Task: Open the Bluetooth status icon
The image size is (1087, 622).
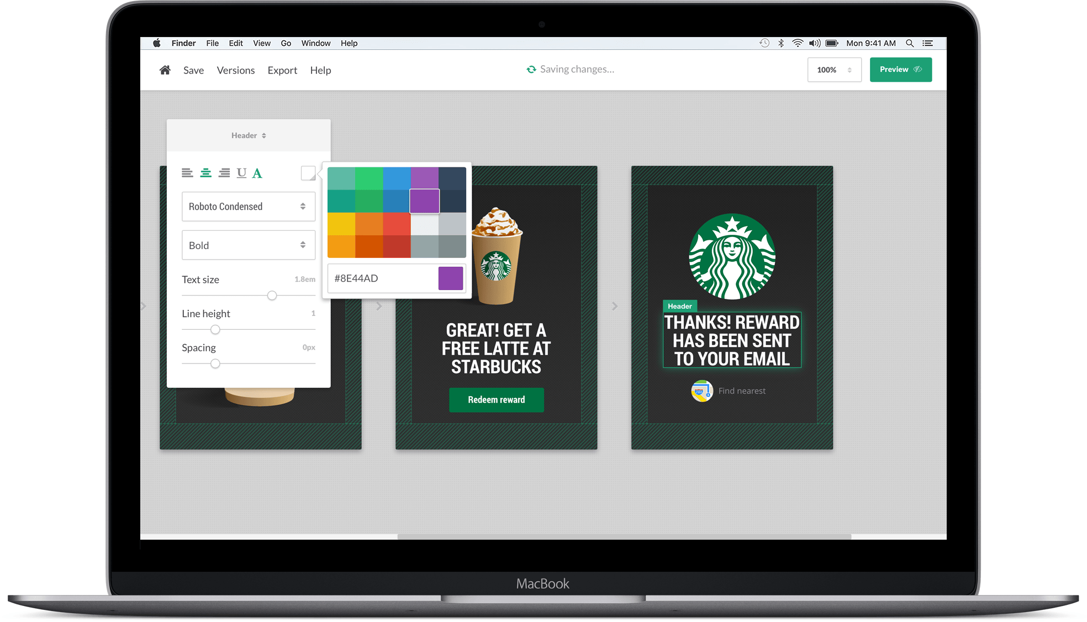Action: click(x=781, y=43)
